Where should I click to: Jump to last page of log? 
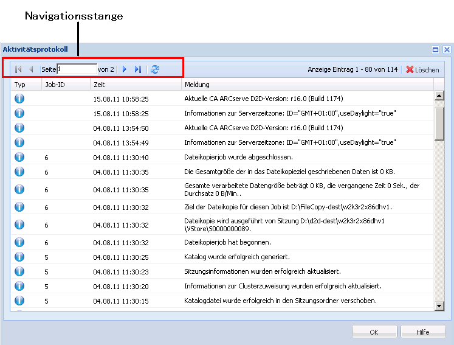coord(138,69)
